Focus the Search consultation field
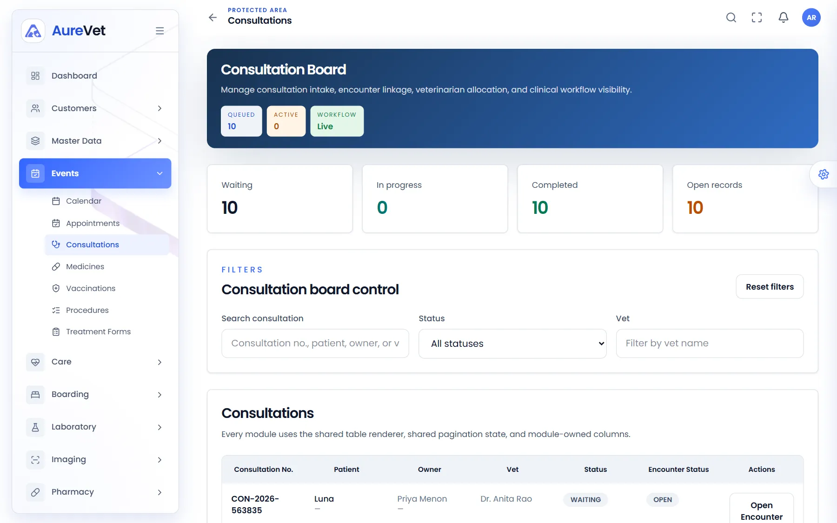 tap(315, 344)
